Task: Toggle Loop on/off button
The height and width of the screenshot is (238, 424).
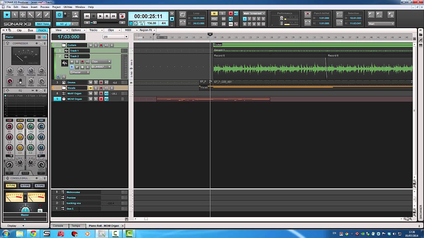Action: 183,15
